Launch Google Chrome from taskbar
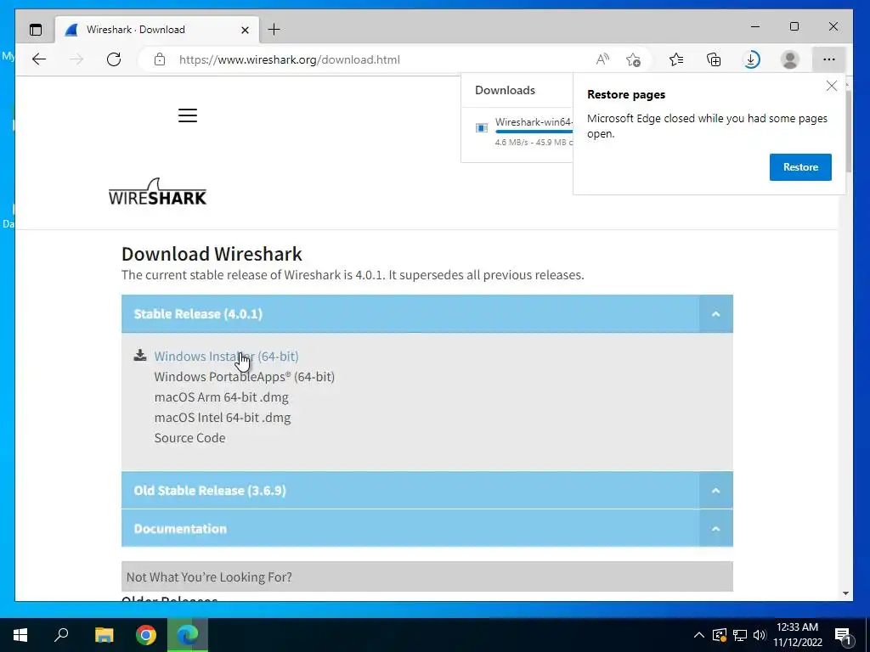 [146, 635]
